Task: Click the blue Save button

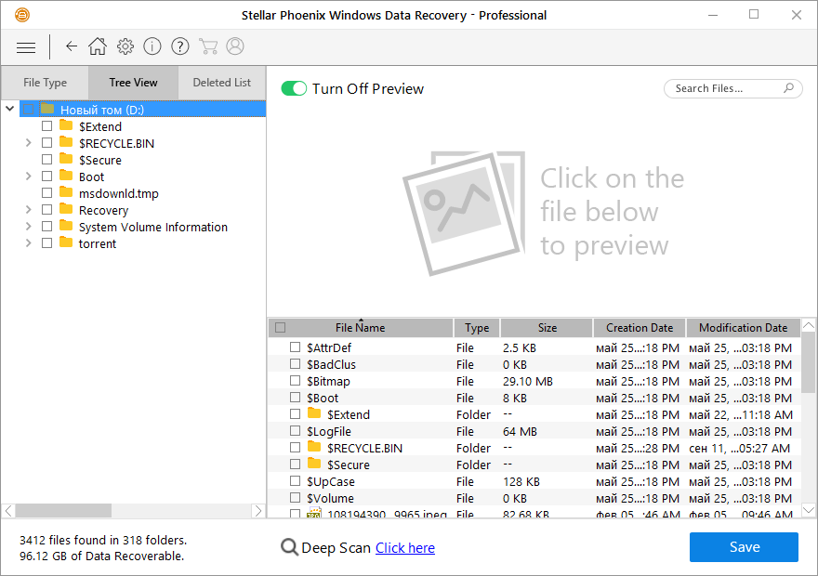Action: coord(744,547)
